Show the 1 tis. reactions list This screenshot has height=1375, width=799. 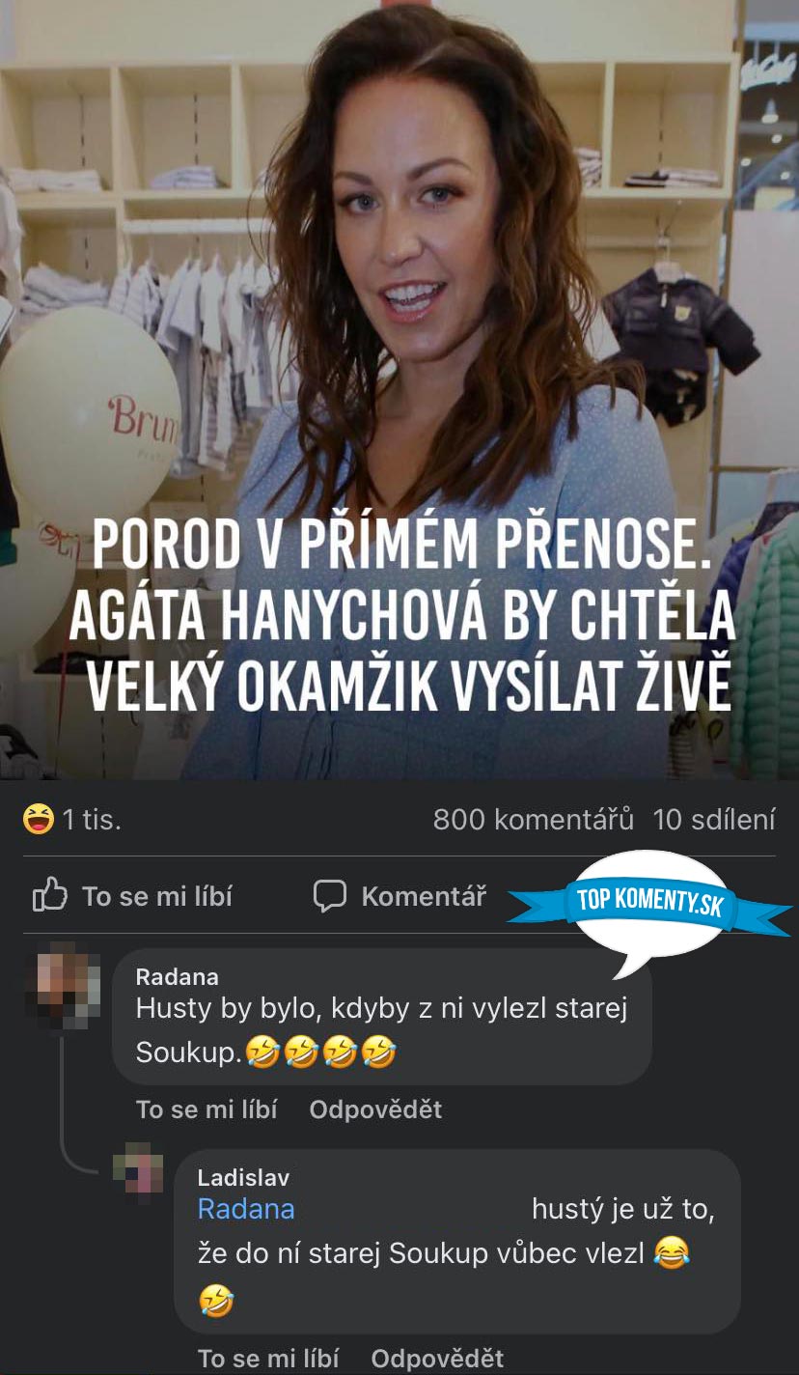pyautogui.click(x=72, y=820)
